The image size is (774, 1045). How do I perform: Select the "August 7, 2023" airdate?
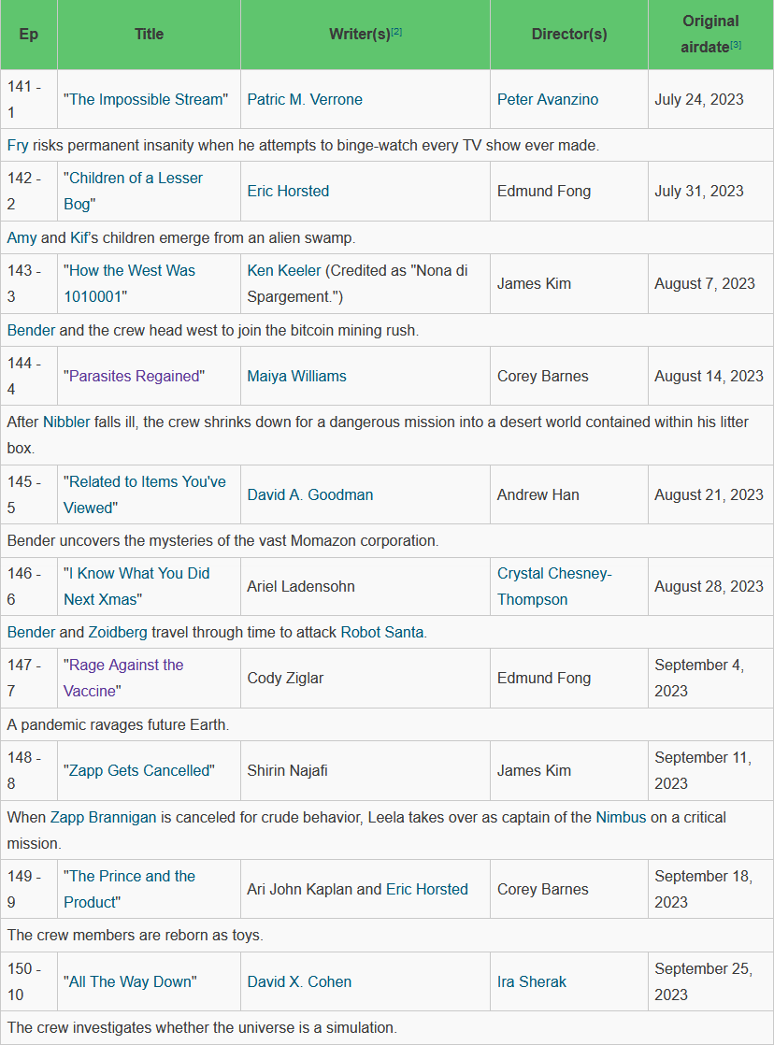tap(705, 284)
